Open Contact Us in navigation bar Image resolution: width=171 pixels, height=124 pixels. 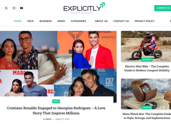(x=121, y=21)
